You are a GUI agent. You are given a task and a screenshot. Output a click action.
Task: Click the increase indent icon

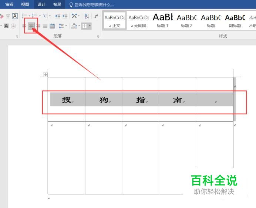click(x=65, y=16)
